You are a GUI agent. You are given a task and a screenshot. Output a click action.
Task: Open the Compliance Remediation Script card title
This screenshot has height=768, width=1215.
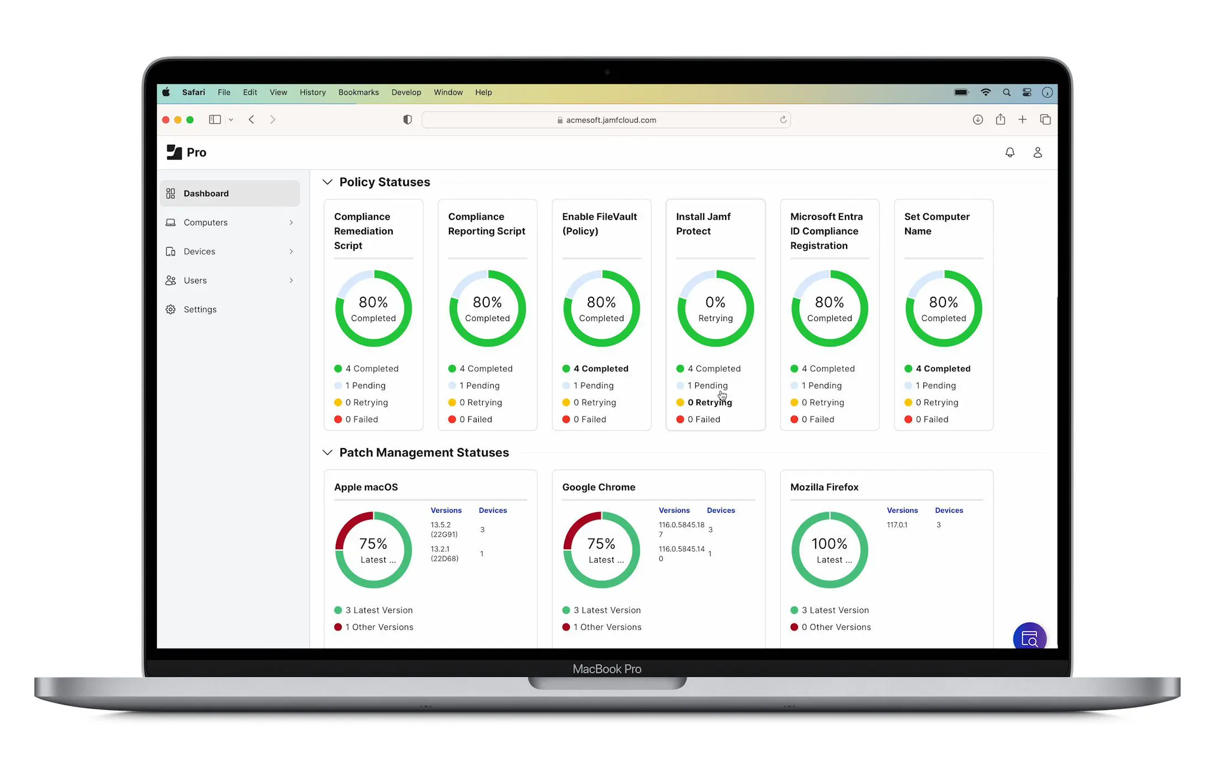click(364, 231)
